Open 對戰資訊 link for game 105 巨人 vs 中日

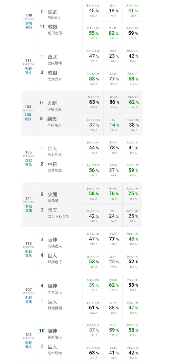(29, 162)
